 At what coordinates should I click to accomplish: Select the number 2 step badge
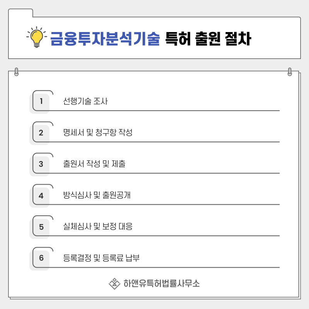coord(41,132)
